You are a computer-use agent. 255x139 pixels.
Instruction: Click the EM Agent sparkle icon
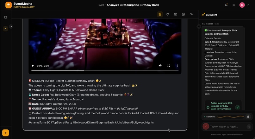[203, 15]
